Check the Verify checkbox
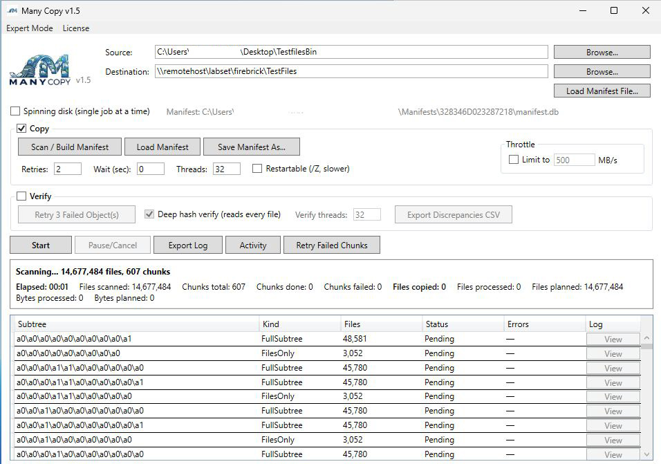Screen dimensions: 661x464 tap(21, 196)
